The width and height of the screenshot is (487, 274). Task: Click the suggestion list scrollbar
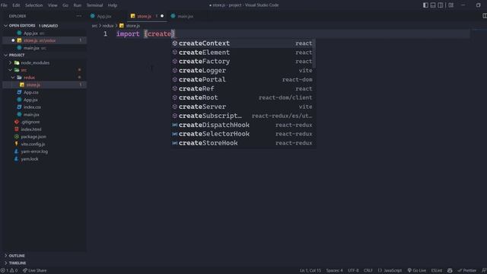tap(315, 53)
